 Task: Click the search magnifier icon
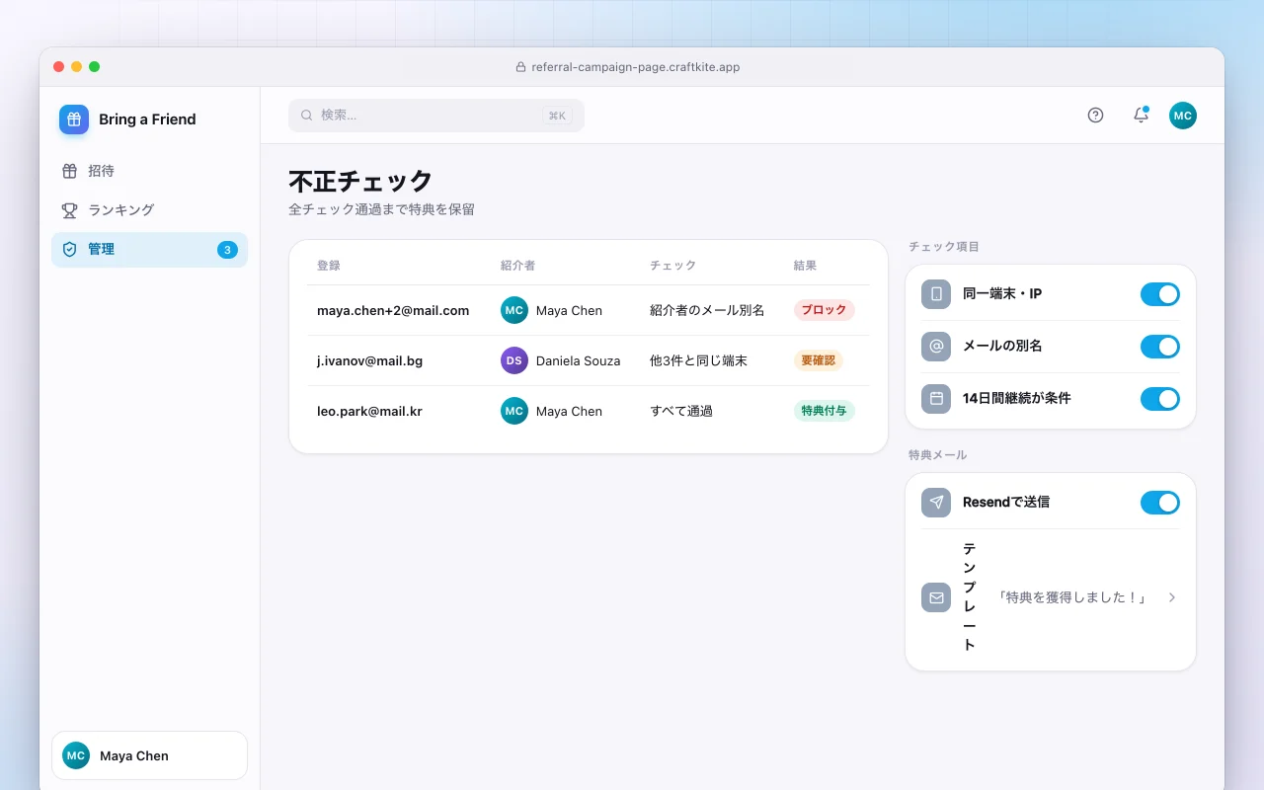[307, 116]
